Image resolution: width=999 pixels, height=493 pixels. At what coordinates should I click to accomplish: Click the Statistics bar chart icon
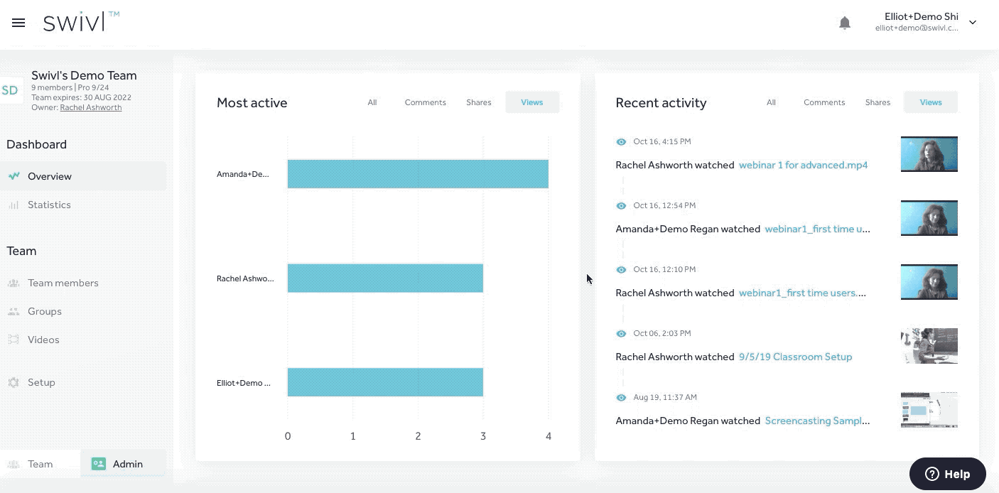(x=13, y=205)
